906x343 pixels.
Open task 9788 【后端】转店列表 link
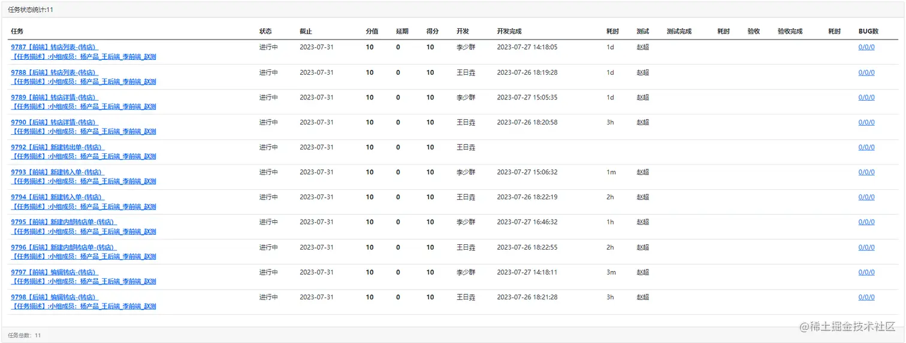[54, 72]
